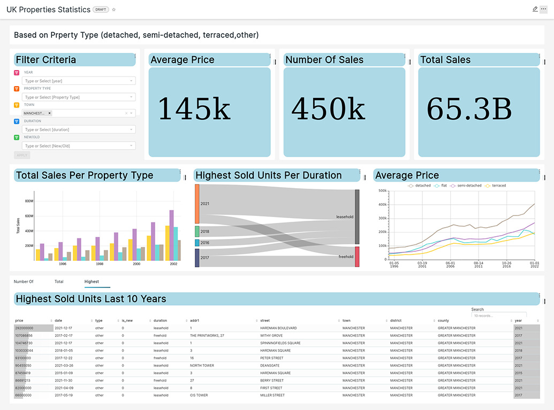
Task: Click the table Search input field
Action: click(499, 316)
